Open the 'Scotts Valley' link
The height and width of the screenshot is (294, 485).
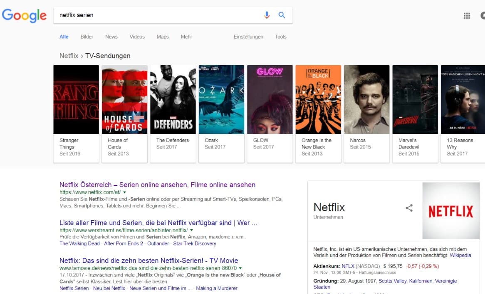click(393, 281)
